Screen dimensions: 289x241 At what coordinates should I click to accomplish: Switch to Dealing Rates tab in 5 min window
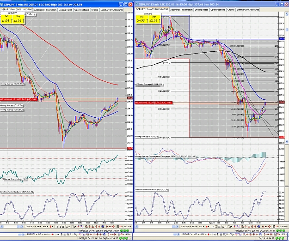pos(65,10)
